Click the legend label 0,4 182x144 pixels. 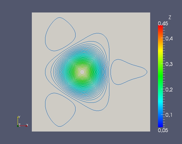click(169, 39)
